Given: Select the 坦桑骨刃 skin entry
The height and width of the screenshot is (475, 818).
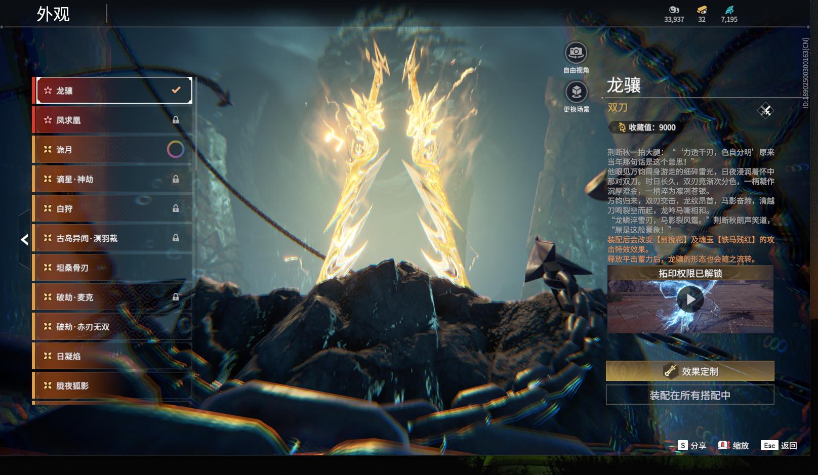Looking at the screenshot, I should [114, 268].
